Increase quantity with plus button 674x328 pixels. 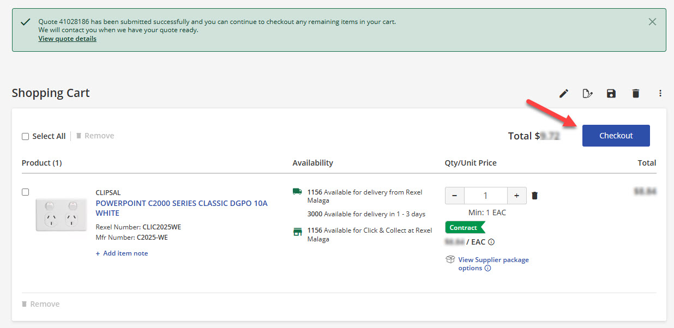pos(516,196)
